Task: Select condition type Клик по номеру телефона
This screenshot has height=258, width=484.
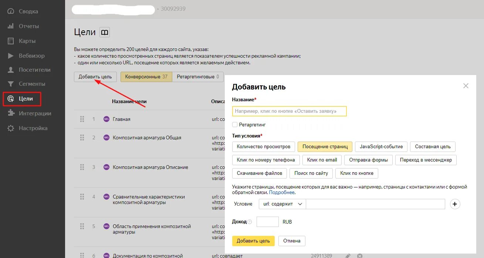Action: pyautogui.click(x=266, y=160)
